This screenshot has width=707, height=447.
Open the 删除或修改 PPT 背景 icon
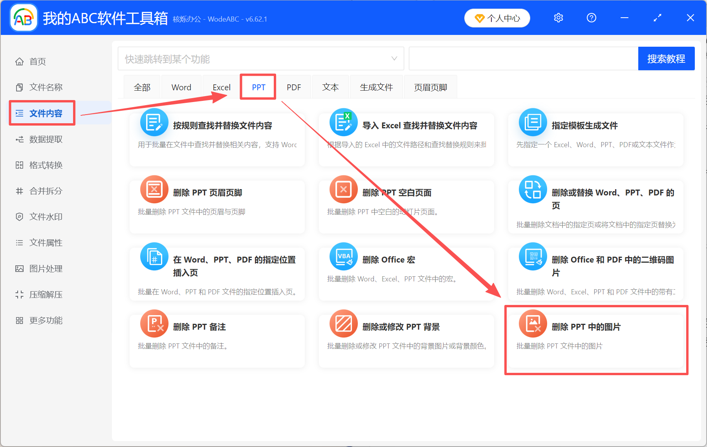[x=343, y=323]
